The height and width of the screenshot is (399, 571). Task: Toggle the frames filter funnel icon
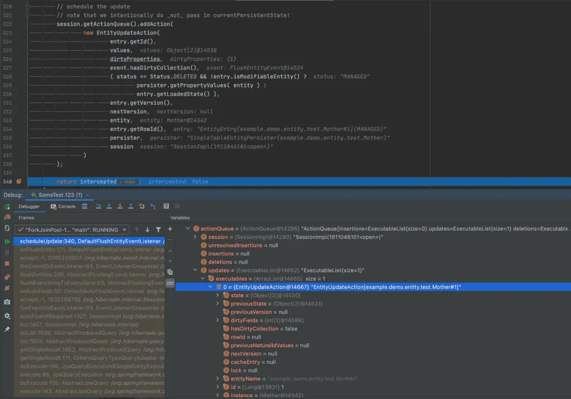(158, 230)
